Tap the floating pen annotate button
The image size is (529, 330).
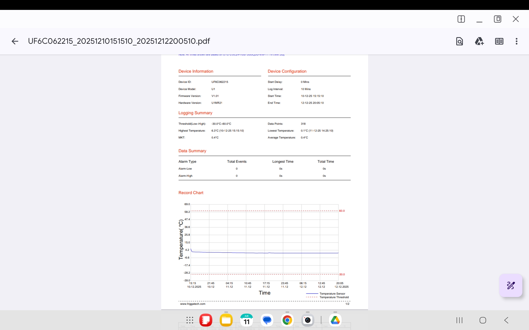pos(511,285)
